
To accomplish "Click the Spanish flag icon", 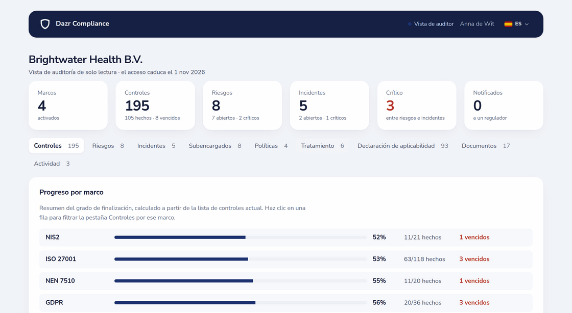I will pyautogui.click(x=508, y=24).
